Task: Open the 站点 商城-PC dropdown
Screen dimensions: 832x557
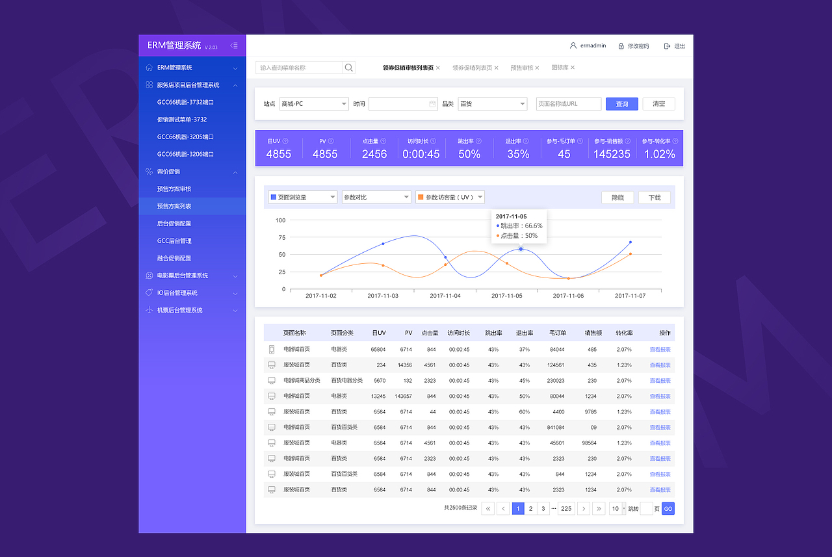Action: [314, 104]
